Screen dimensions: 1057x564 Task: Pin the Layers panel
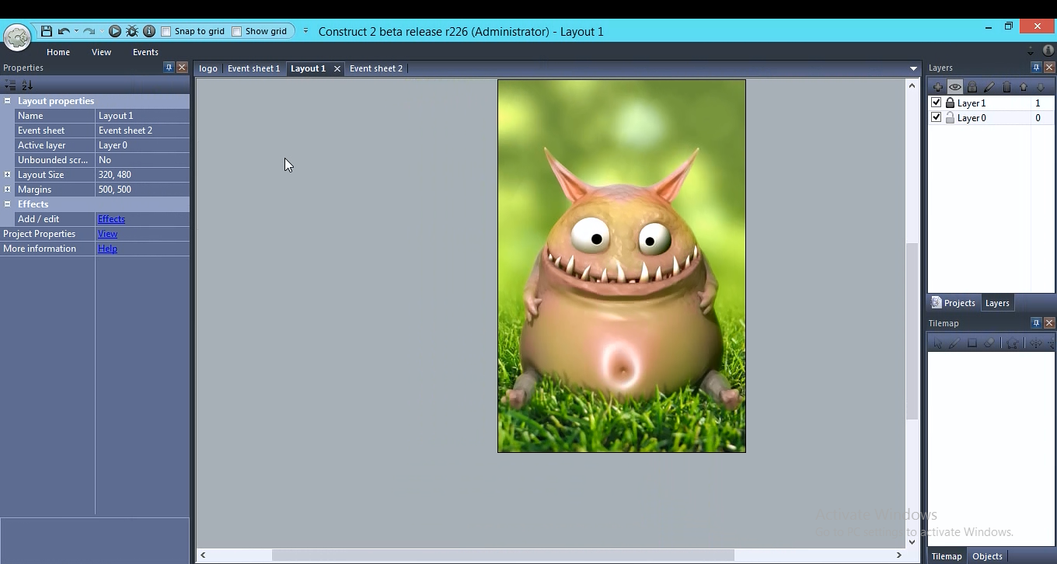click(x=1036, y=68)
